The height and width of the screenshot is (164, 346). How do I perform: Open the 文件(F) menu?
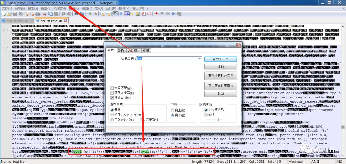tap(7, 8)
